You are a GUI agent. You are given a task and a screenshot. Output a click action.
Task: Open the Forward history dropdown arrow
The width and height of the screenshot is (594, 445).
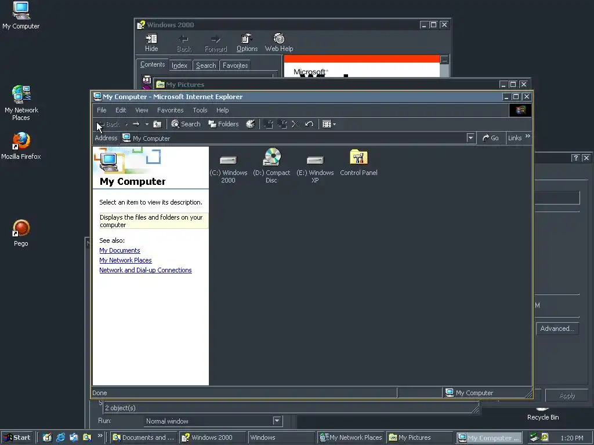[147, 124]
